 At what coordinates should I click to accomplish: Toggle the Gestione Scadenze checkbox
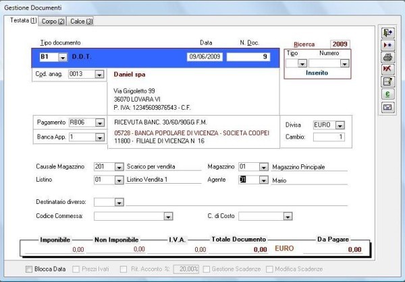tap(206, 269)
